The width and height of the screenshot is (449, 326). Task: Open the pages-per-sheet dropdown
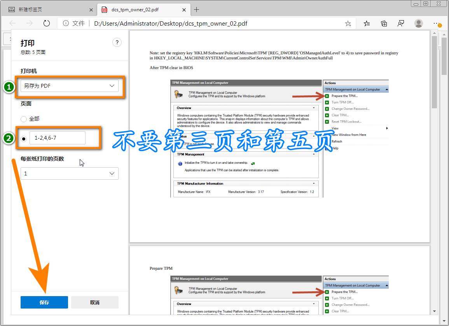69,173
